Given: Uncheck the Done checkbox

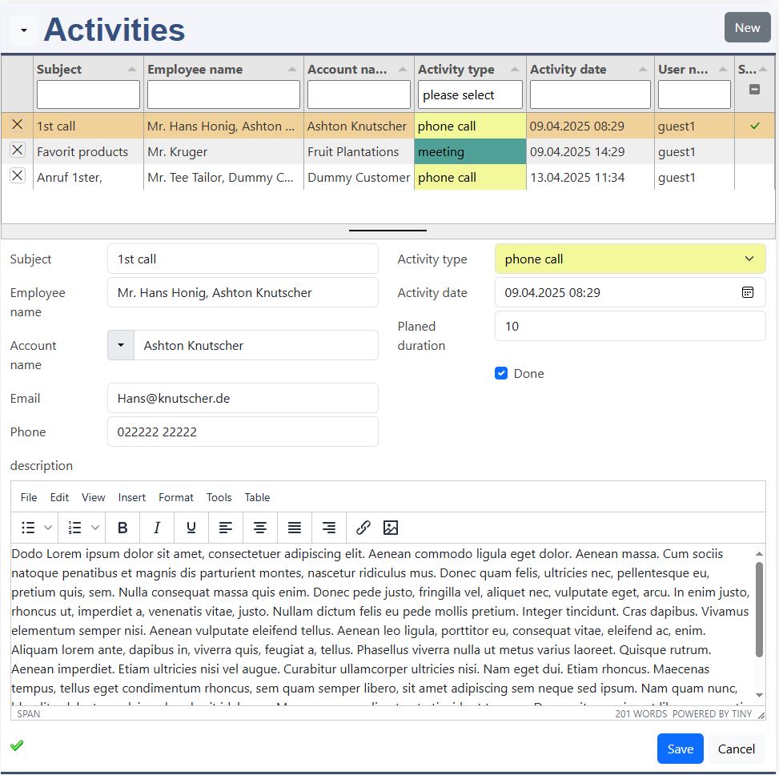Looking at the screenshot, I should pos(501,373).
